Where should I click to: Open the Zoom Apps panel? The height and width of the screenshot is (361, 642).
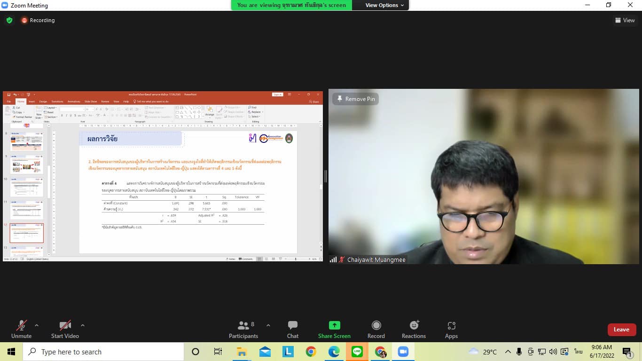coord(451,329)
